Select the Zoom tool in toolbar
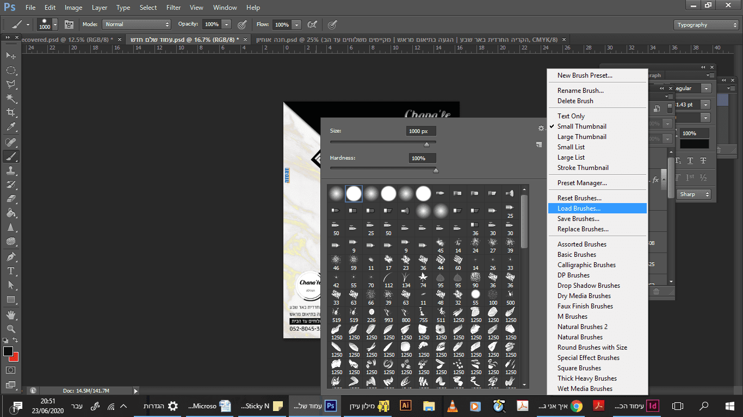The image size is (743, 417). tap(11, 328)
